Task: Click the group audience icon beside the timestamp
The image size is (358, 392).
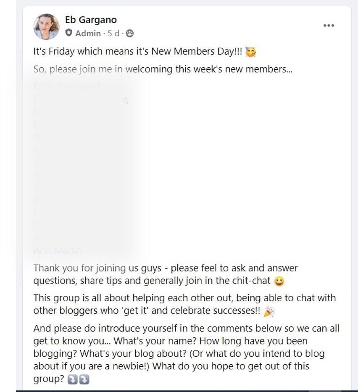Action: (129, 32)
